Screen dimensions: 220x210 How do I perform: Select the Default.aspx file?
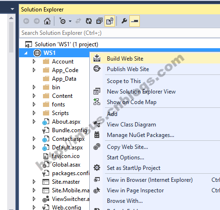click(x=67, y=147)
